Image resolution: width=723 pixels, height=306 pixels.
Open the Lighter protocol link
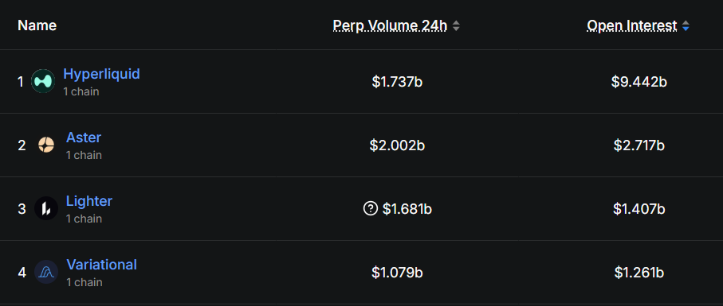coord(89,201)
